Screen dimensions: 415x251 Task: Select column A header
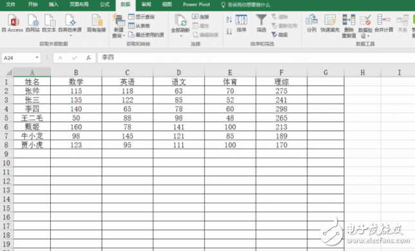[x=32, y=72]
